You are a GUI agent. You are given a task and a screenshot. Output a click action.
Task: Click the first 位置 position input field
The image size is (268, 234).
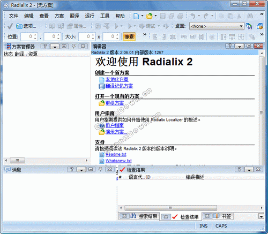29,37
